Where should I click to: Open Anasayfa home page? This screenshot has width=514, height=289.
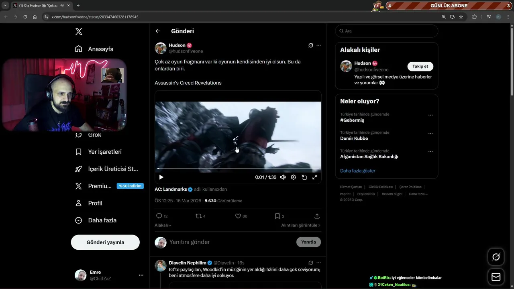tap(94, 49)
